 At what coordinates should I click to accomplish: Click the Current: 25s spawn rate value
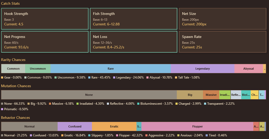[192, 47]
